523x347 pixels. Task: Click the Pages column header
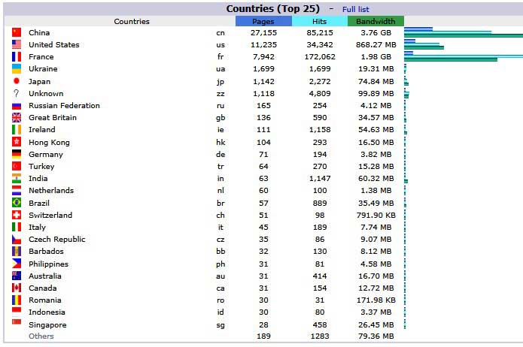point(263,21)
